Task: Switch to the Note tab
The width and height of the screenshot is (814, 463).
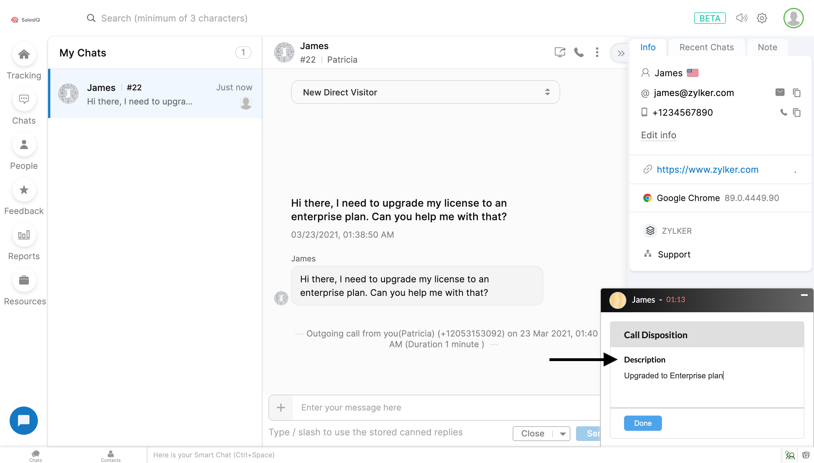Action: (767, 47)
